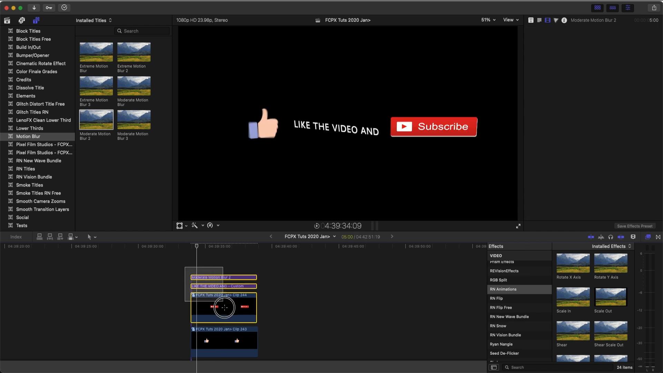Open the Title inspector
The image size is (663, 373).
(531, 20)
